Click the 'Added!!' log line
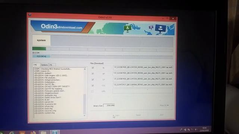 coord(43,73)
